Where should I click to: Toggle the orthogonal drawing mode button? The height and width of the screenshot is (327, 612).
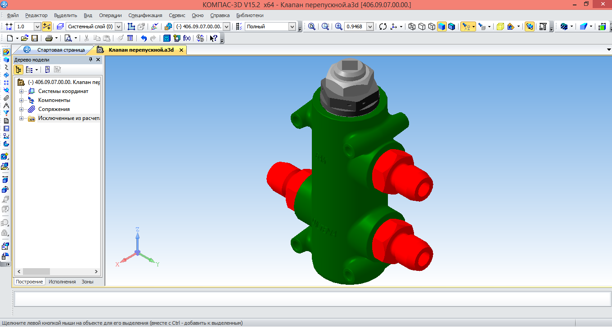click(x=47, y=27)
